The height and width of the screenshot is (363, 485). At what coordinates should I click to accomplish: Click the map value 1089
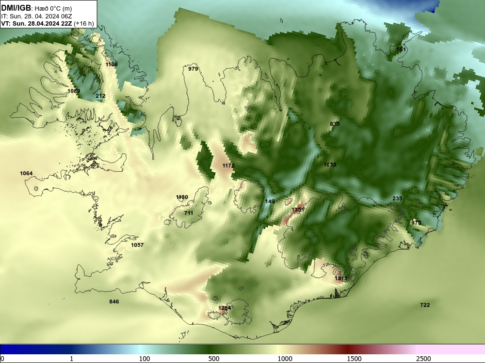(74, 91)
